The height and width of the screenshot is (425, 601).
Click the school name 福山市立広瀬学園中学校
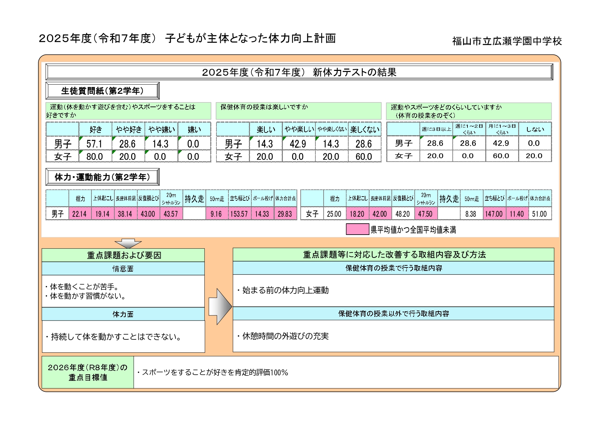click(506, 41)
